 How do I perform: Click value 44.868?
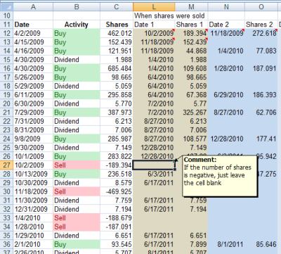tap(191, 51)
